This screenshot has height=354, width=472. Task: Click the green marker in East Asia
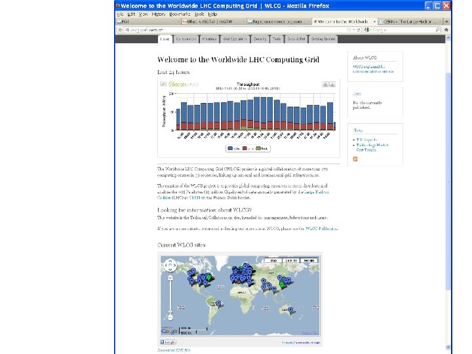(x=282, y=284)
